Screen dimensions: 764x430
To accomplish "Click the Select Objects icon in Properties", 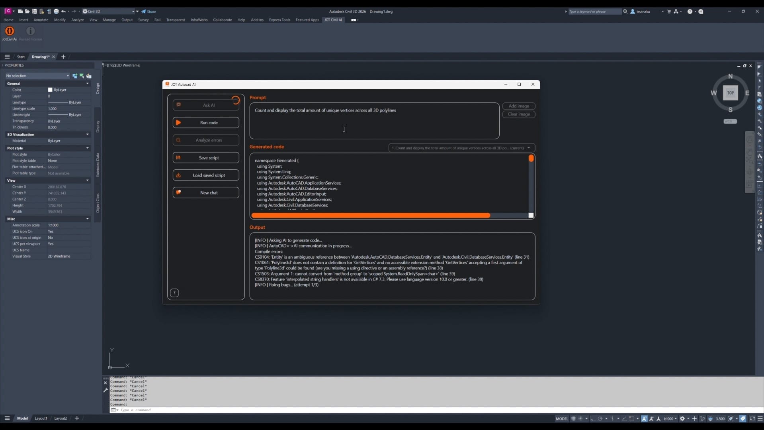I will click(82, 76).
